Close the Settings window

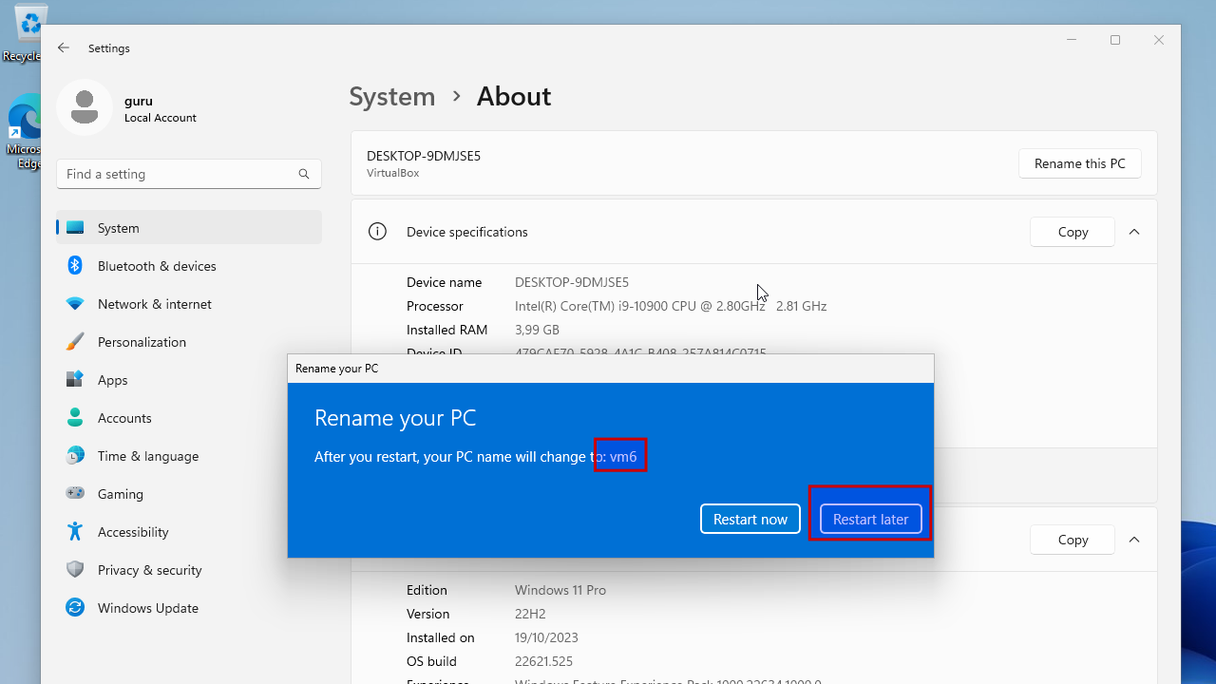[1159, 40]
